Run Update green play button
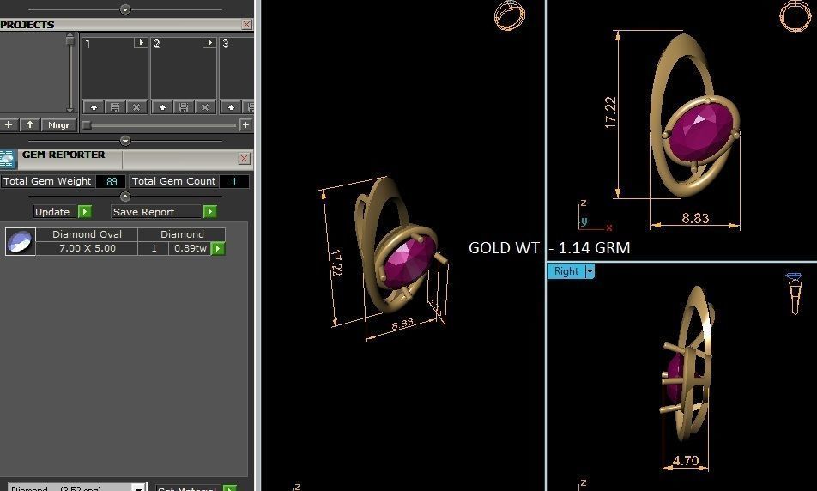This screenshot has width=817, height=491. click(84, 212)
